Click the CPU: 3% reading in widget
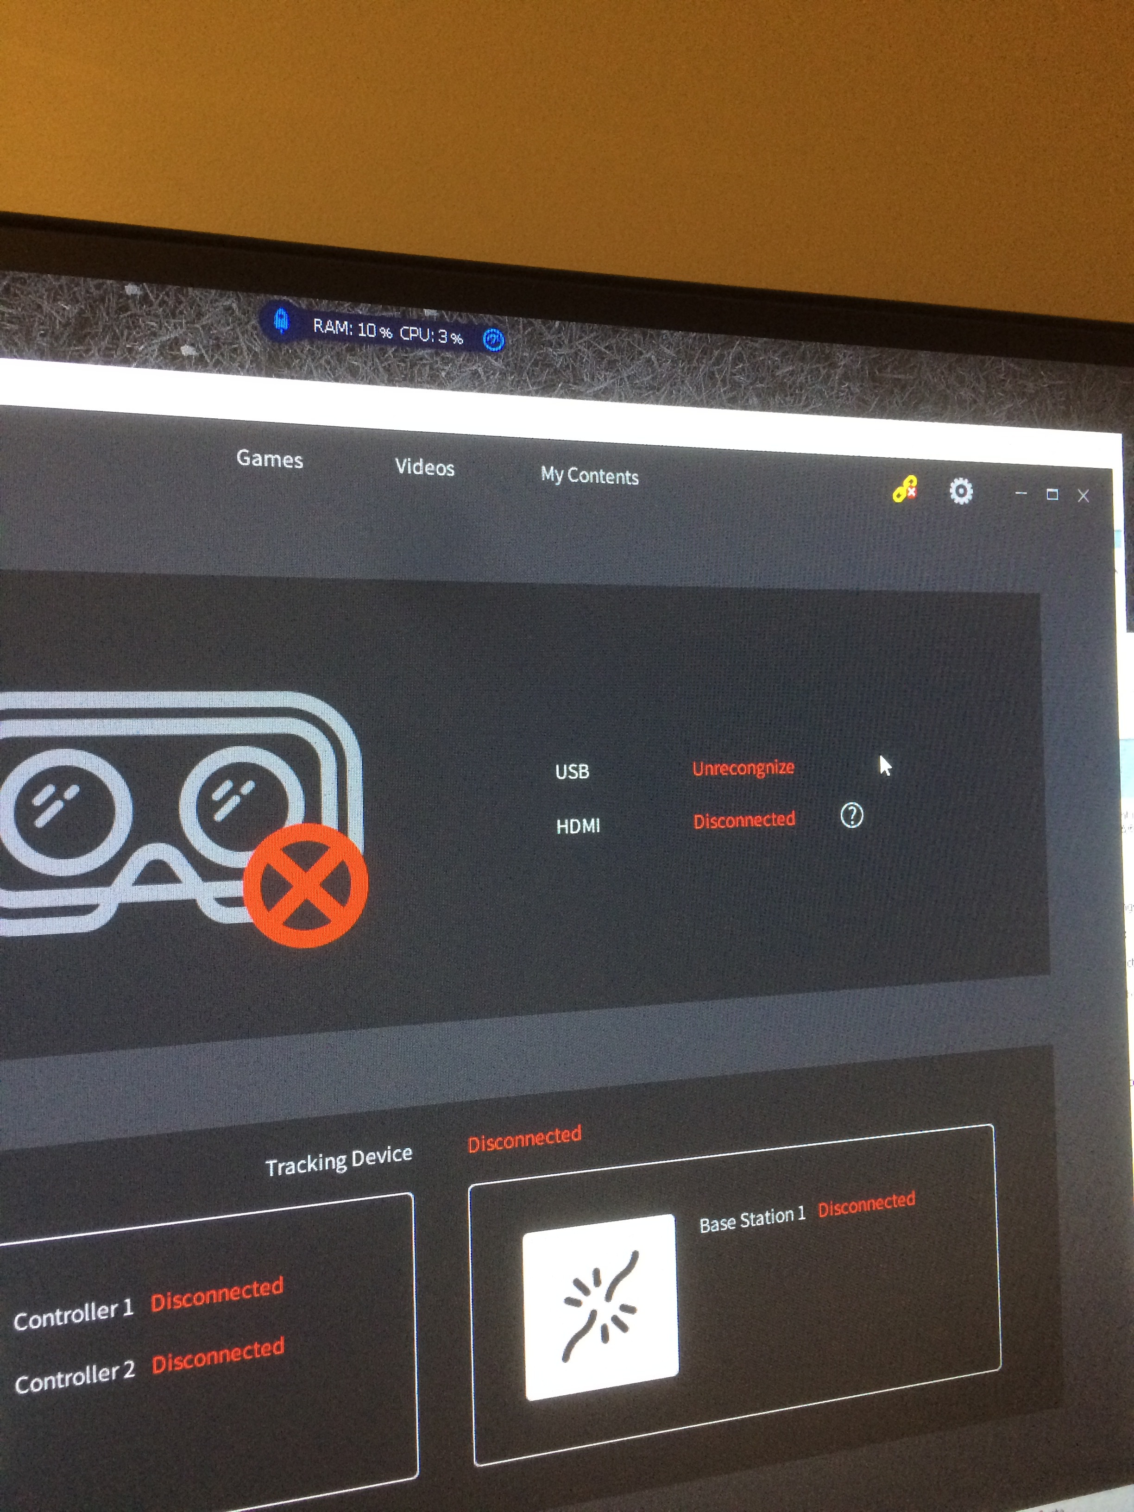 click(431, 335)
